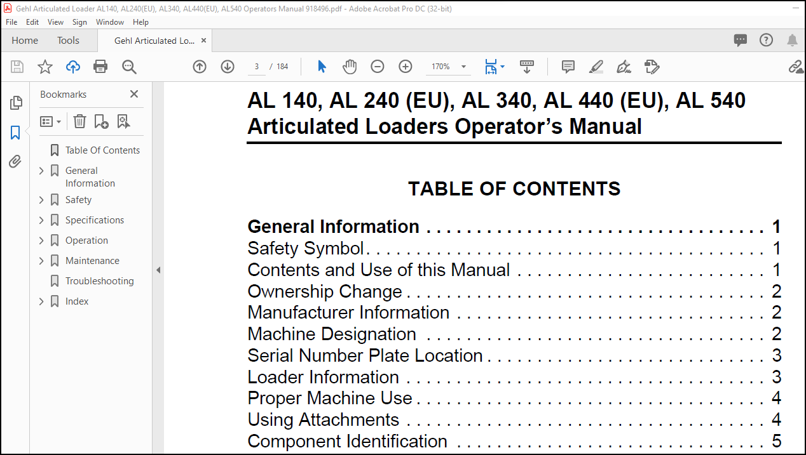Select the Operation bookmark label
806x455 pixels.
[86, 241]
